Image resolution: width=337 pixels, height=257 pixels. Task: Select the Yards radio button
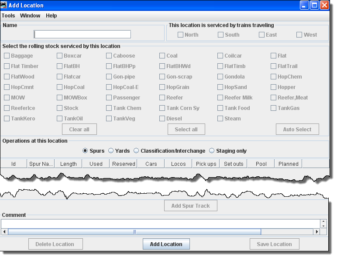(x=111, y=151)
